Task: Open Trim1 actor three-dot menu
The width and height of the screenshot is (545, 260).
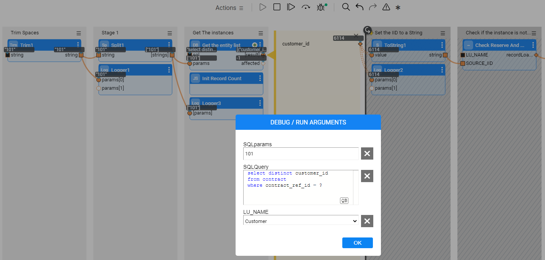Action: click(x=78, y=45)
